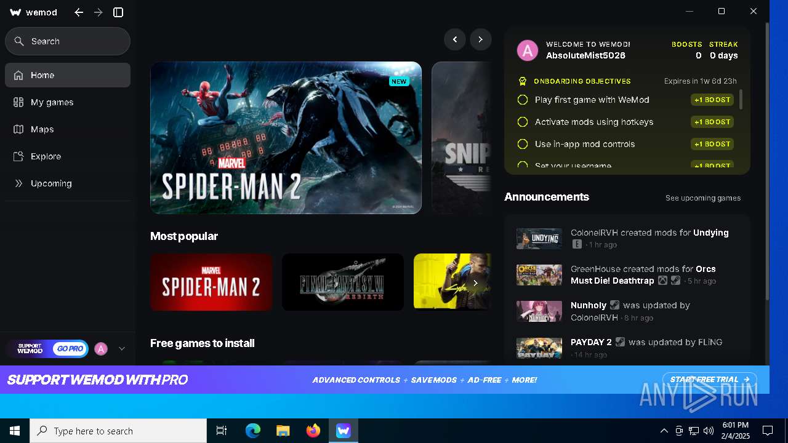This screenshot has width=788, height=443.
Task: Click the GO PRO button
Action: (x=70, y=349)
